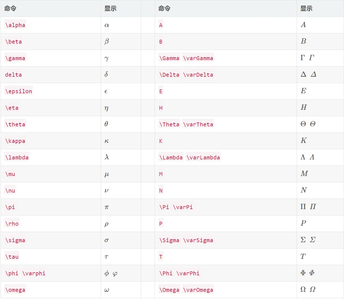Click the \varTheta code snippet
The height and width of the screenshot is (299, 344).
click(198, 124)
